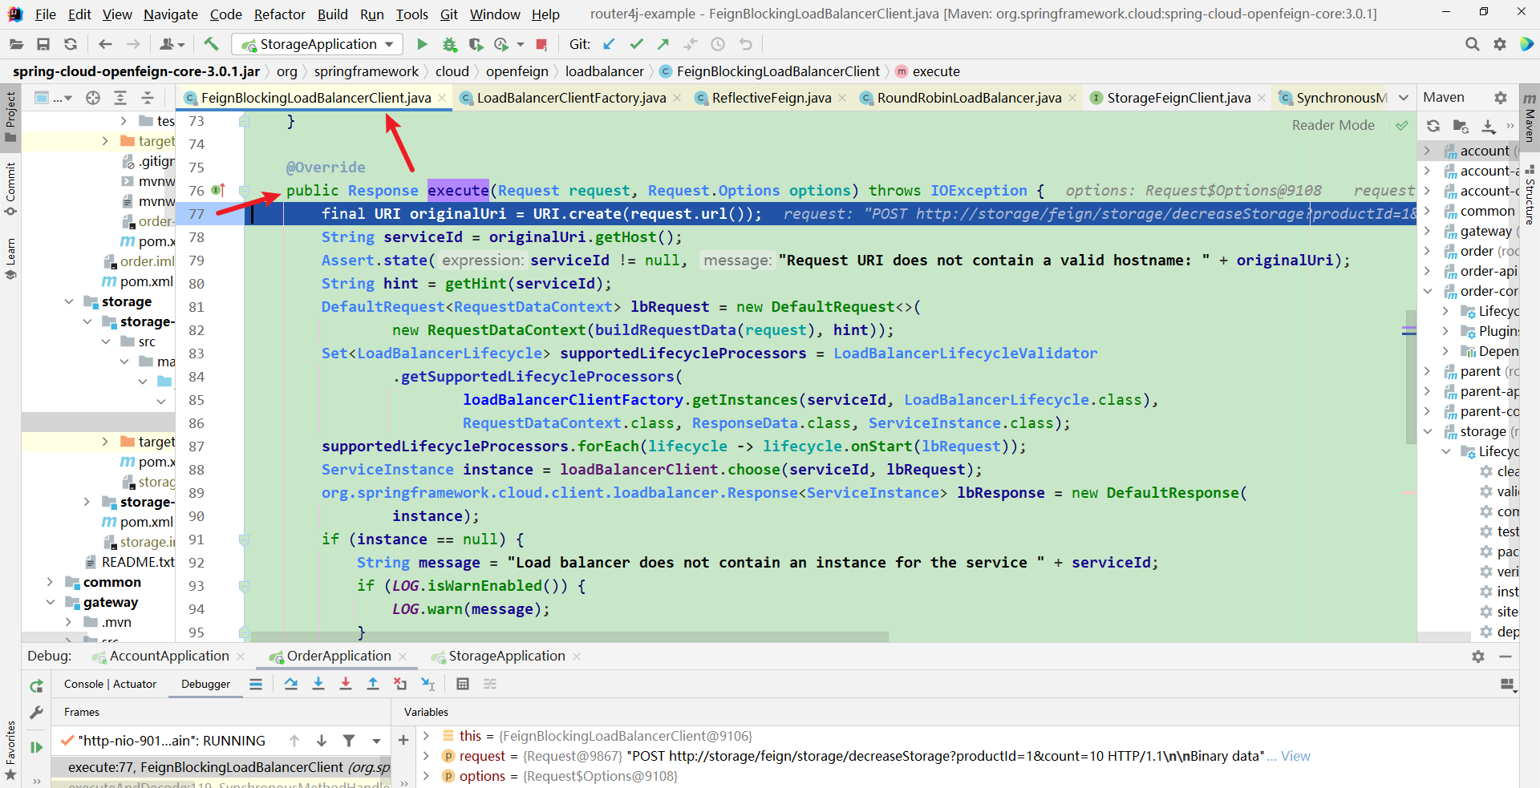Select Step Out in the debugger toolbar
1540x788 pixels.
click(x=373, y=685)
